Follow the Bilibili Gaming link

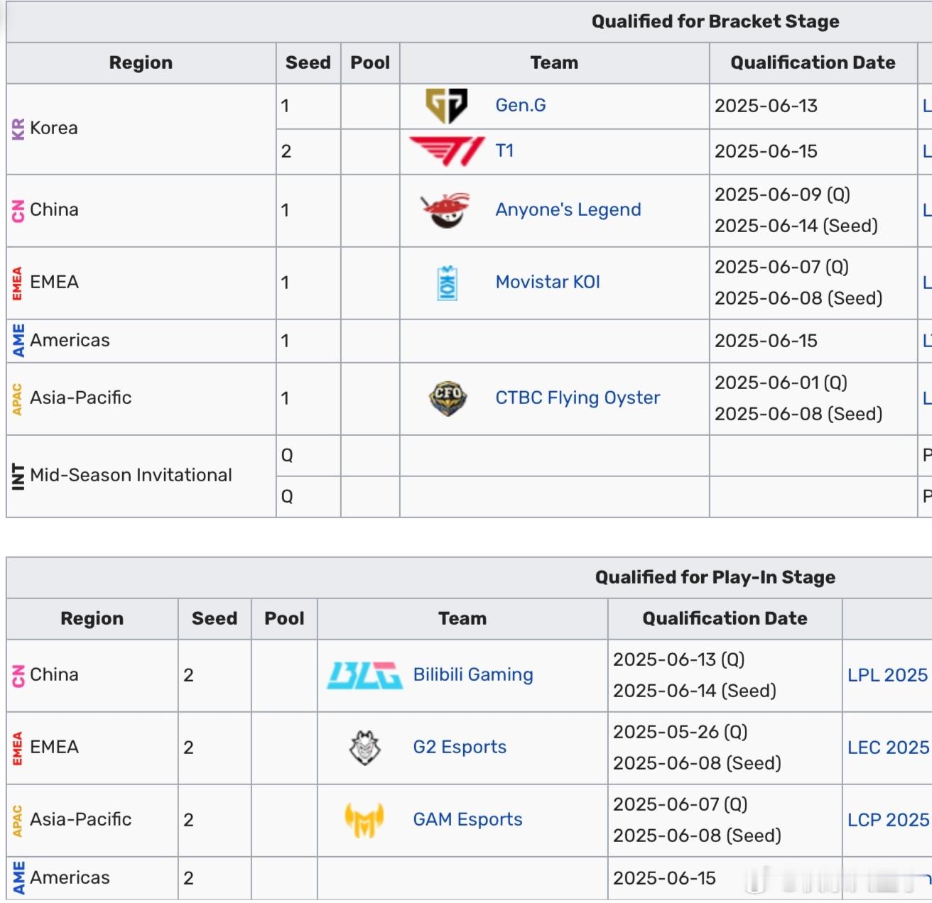point(473,674)
